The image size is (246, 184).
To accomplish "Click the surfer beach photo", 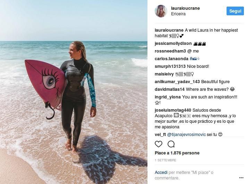I will [74, 92].
